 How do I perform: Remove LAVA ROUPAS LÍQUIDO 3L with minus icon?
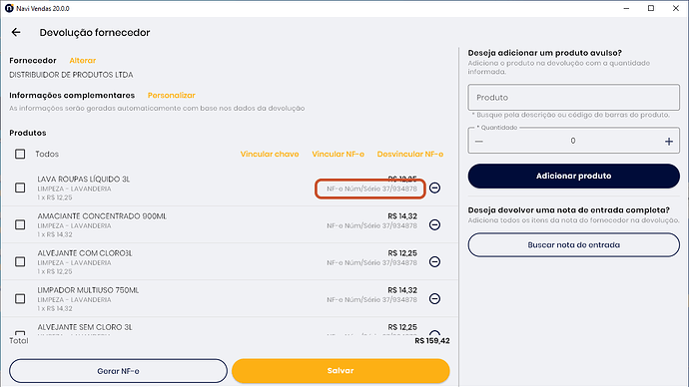coord(434,188)
